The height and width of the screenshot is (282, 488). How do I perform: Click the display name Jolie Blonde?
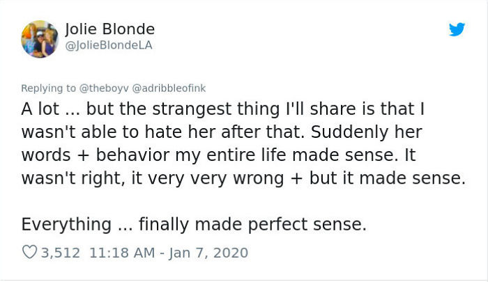pos(109,29)
